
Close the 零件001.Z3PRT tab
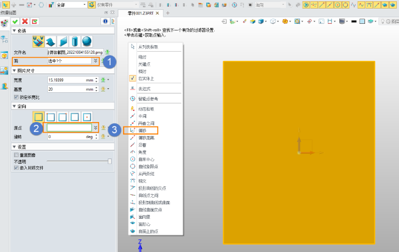coord(158,13)
